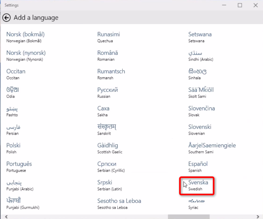Select Português (Portuguese)

pos(19,167)
